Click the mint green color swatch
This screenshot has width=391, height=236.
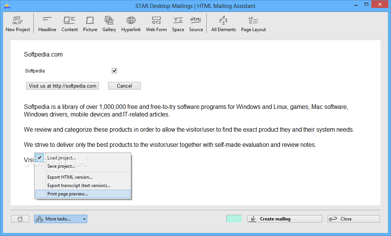[234, 219]
